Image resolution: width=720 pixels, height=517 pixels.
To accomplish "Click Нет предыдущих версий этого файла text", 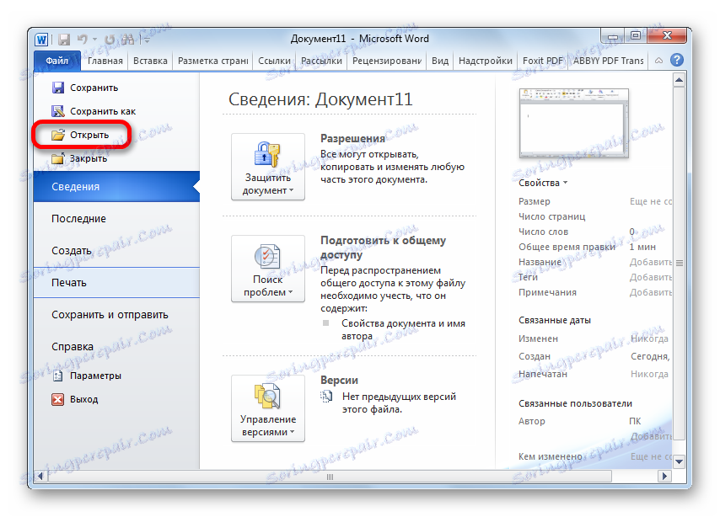I will (399, 402).
